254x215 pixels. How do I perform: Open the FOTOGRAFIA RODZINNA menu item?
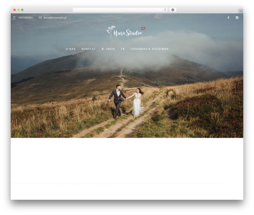tap(149, 49)
